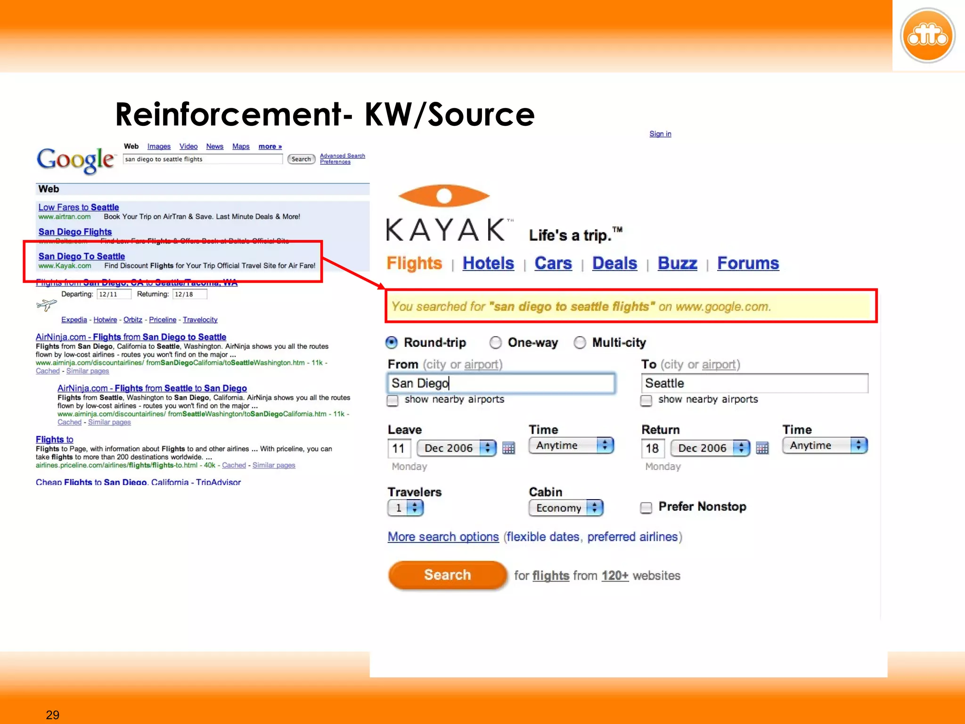This screenshot has width=965, height=724.
Task: Click the 120+ websites link
Action: click(615, 576)
